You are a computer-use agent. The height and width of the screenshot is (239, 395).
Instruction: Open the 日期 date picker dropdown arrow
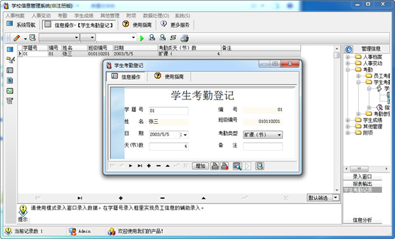185,135
